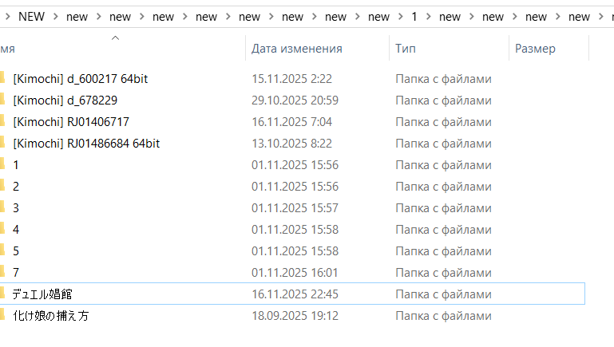This screenshot has width=614, height=347.
Task: Select folder named 2 in file list
Action: point(16,187)
